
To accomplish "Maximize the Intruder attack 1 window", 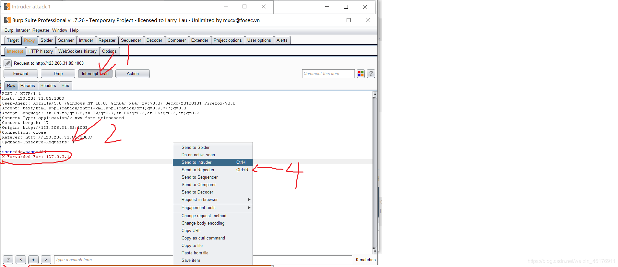I will point(244,6).
